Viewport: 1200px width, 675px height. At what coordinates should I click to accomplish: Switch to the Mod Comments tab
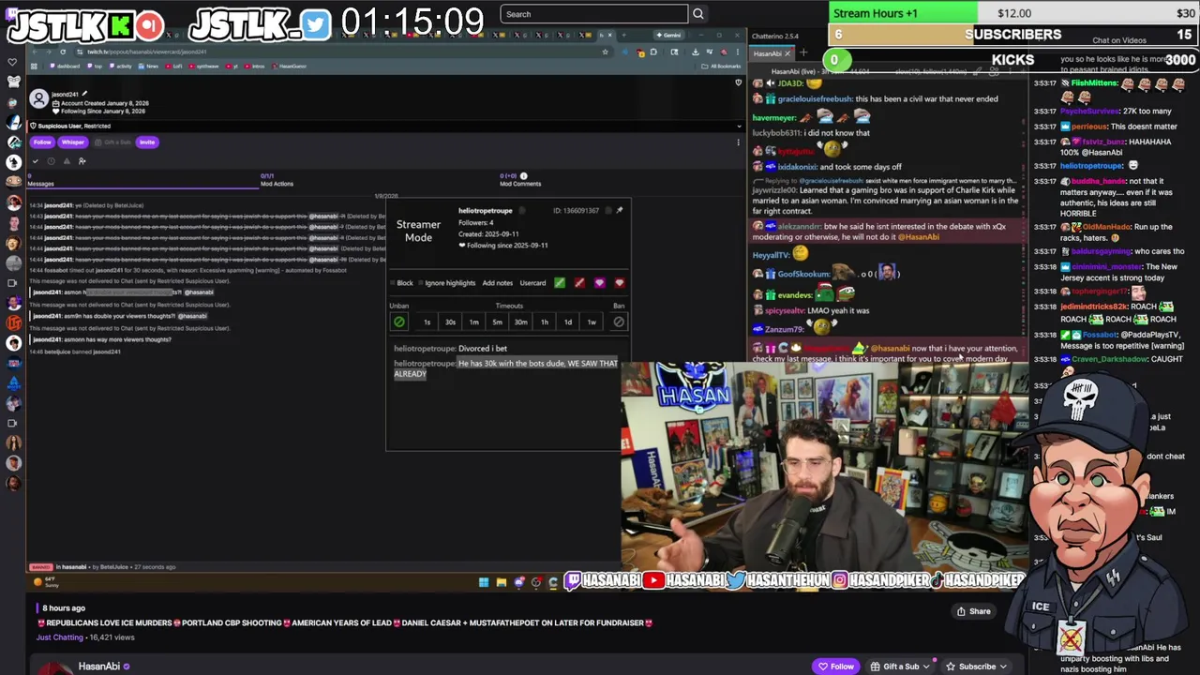[x=519, y=180]
